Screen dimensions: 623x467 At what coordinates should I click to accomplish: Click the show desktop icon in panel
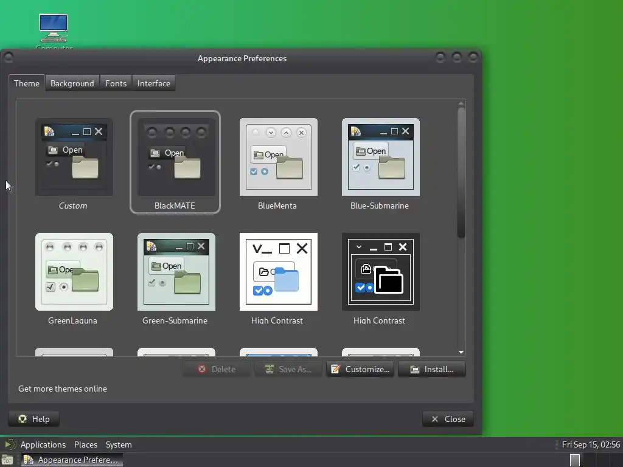(x=7, y=460)
